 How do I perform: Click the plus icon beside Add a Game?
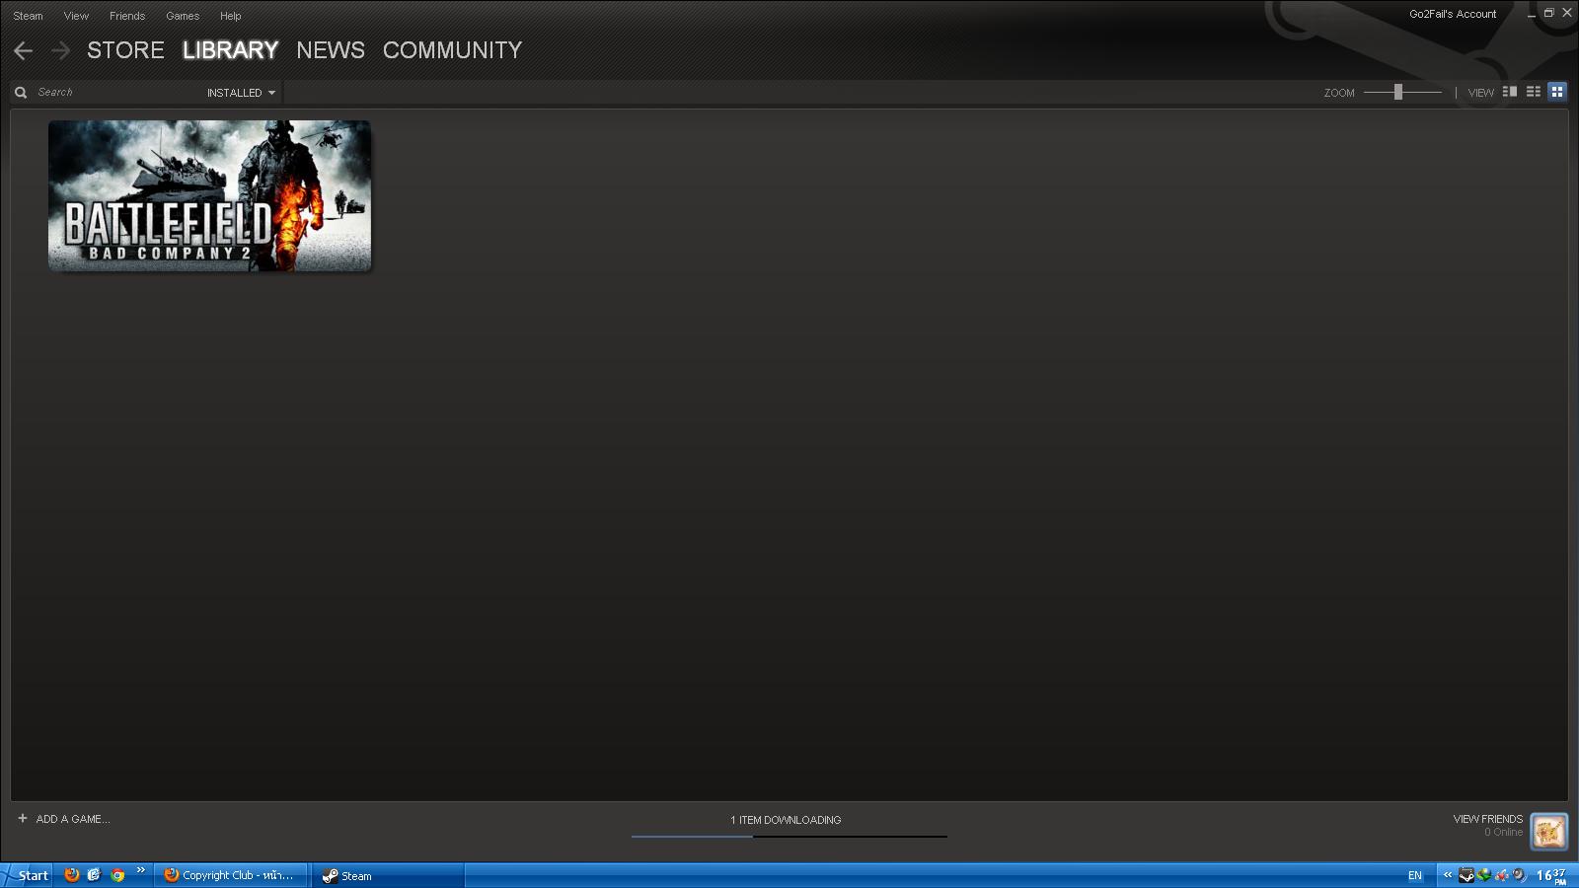[23, 818]
